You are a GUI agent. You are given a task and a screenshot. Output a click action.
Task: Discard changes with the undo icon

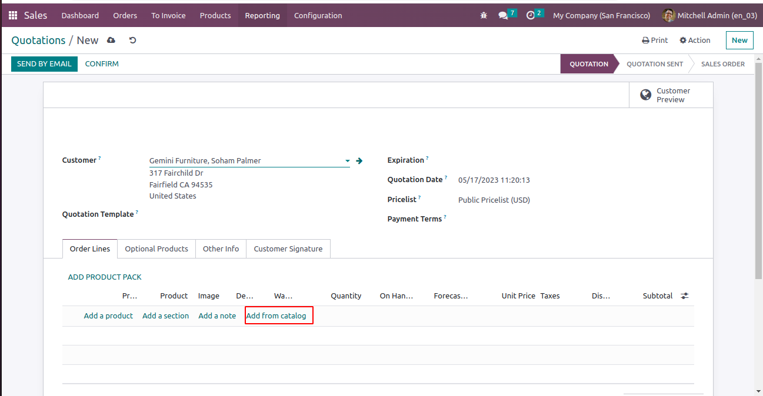[x=132, y=41]
